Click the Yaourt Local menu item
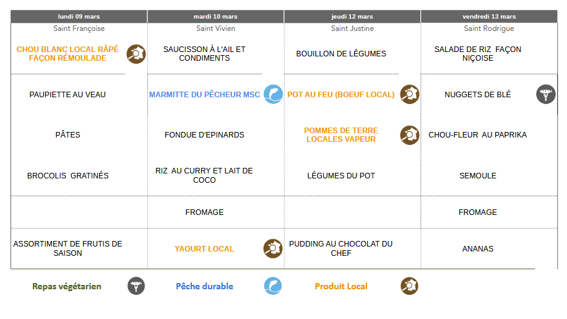567x319 pixels. tap(204, 249)
